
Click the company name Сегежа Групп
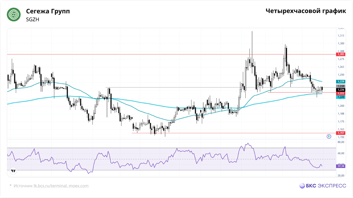point(48,11)
